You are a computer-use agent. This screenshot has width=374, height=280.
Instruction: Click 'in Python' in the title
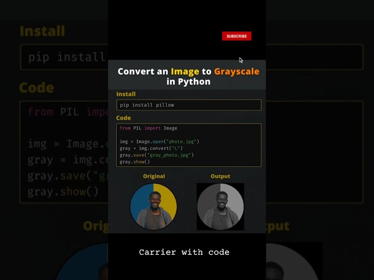pyautogui.click(x=188, y=82)
